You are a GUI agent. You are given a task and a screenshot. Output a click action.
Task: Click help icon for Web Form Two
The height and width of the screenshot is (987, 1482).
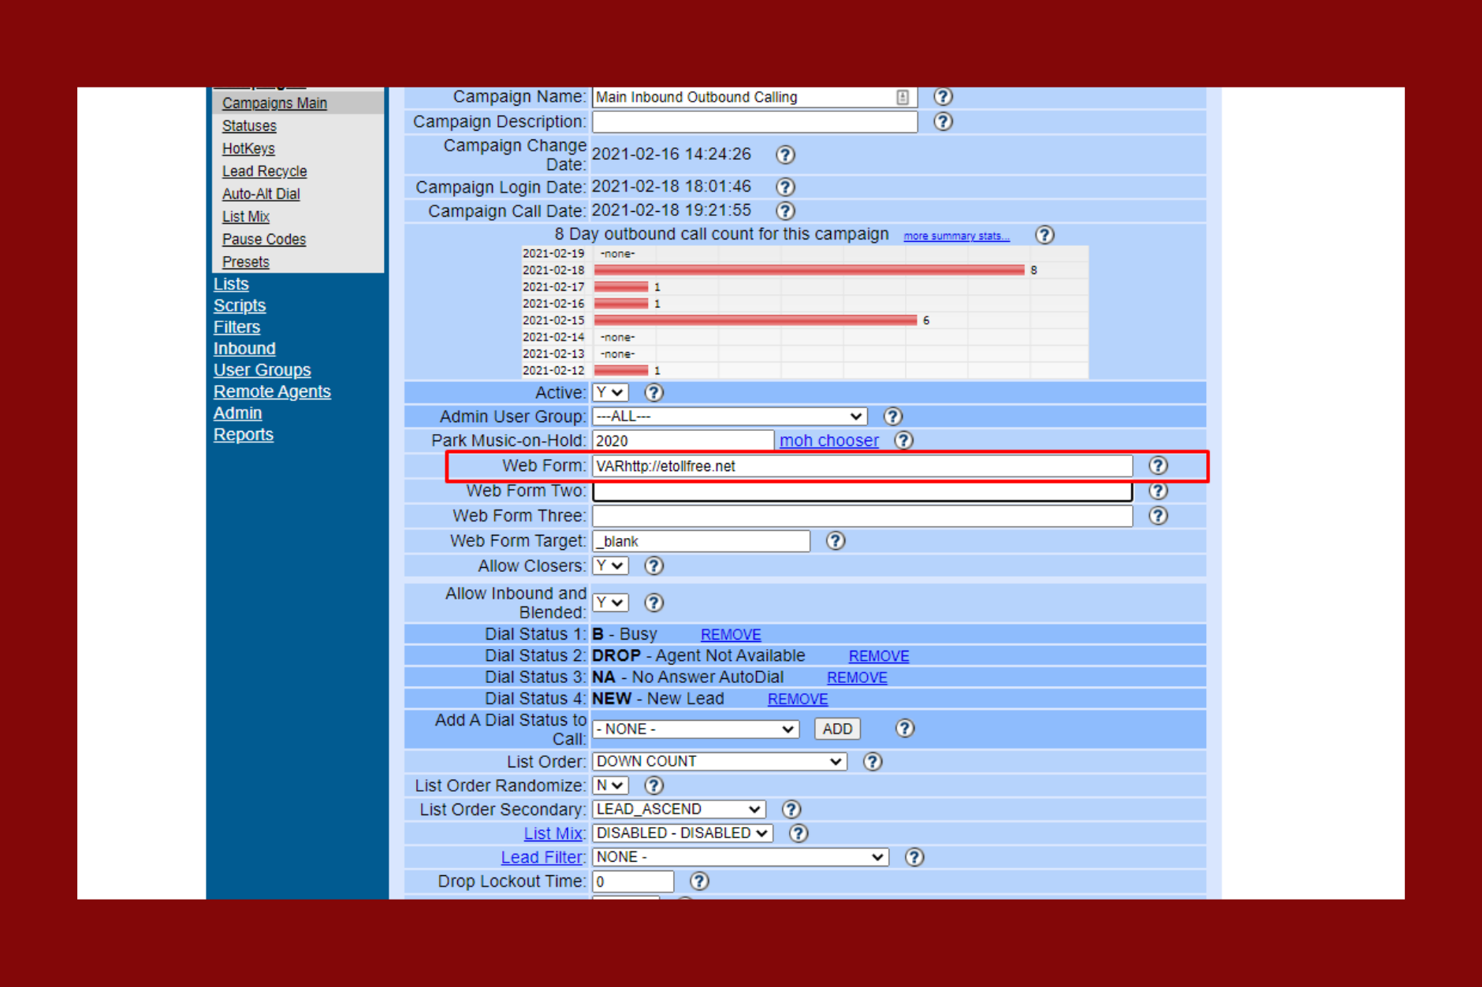pos(1158,491)
